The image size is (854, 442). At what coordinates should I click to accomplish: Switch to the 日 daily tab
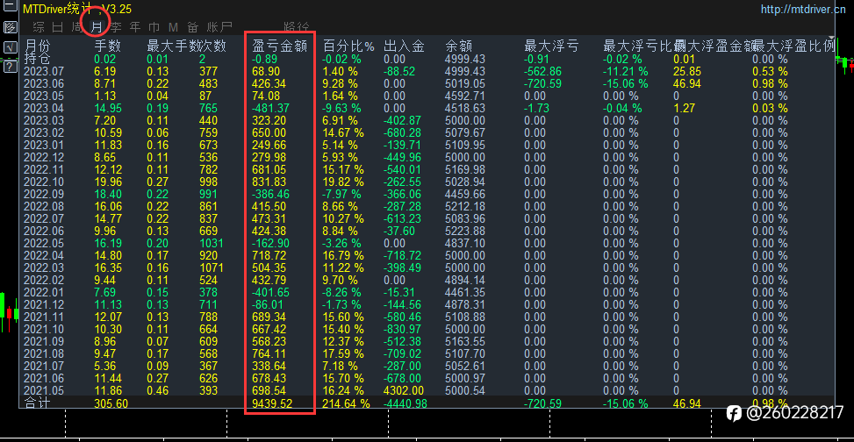[58, 26]
